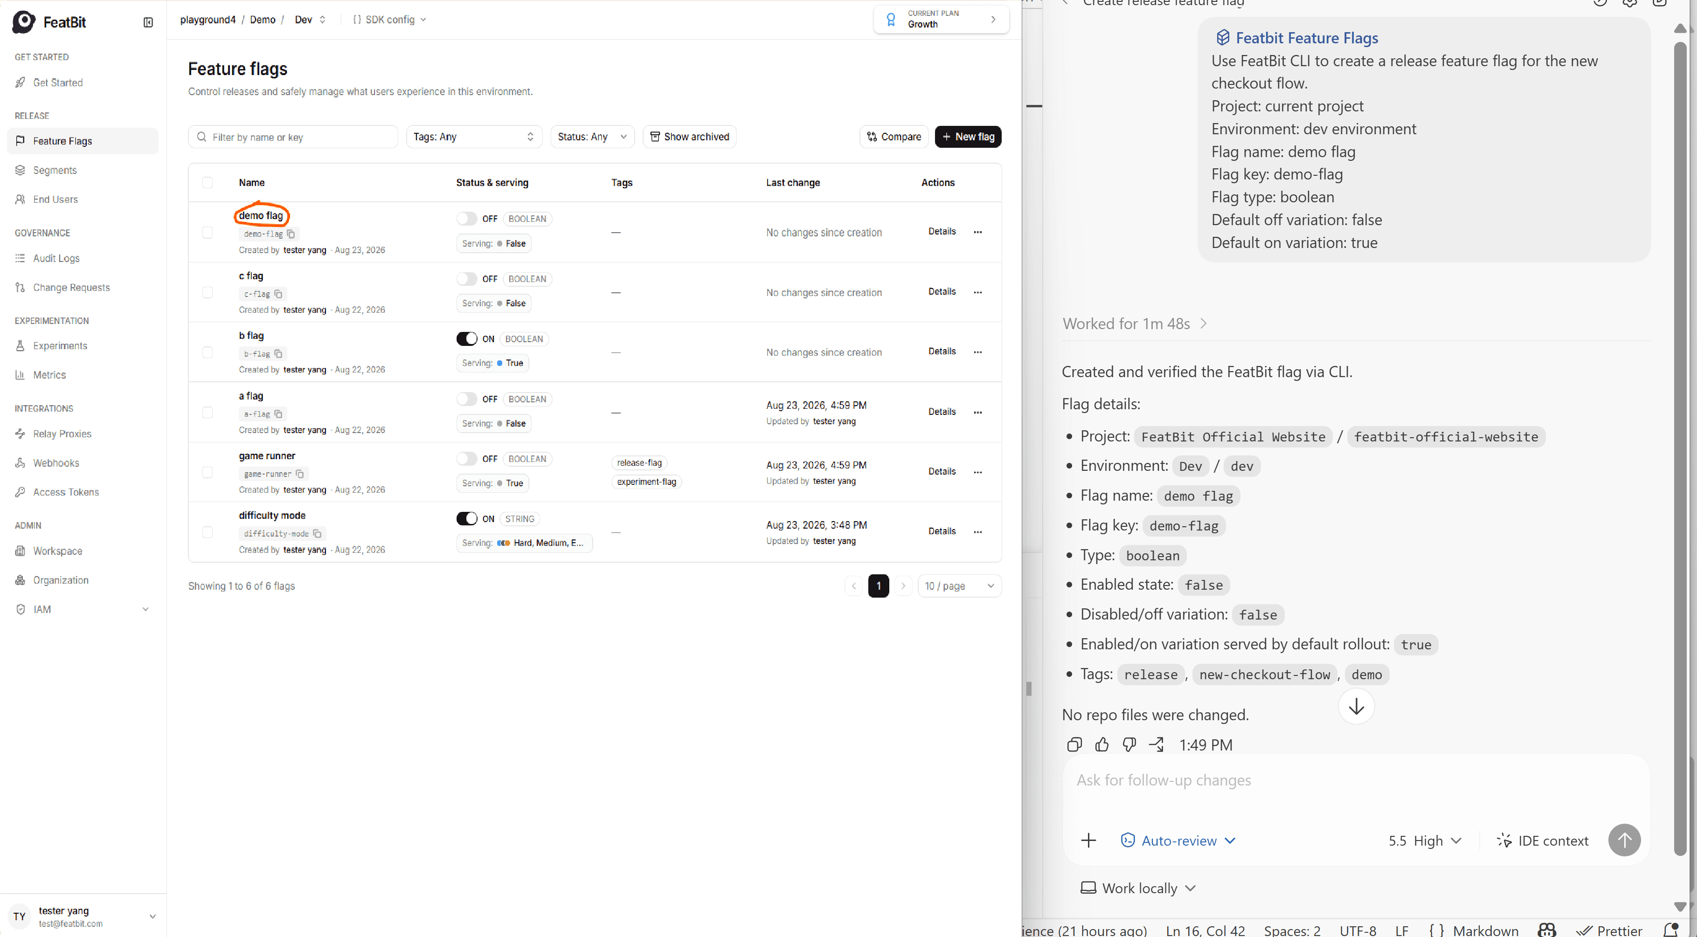The height and width of the screenshot is (937, 1697).
Task: Check the game runner row checkbox
Action: pos(208,472)
